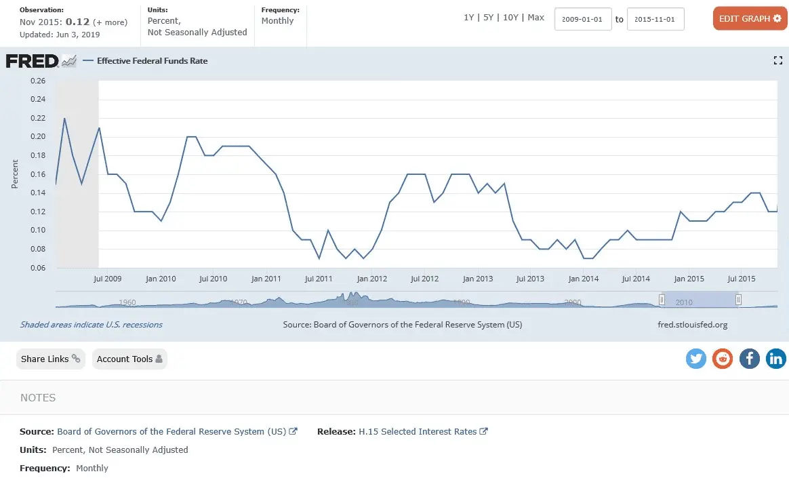Select the 5Y time range

pos(488,18)
